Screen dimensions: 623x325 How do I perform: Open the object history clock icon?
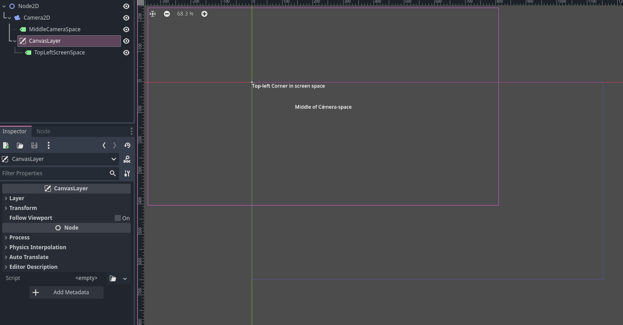click(127, 145)
